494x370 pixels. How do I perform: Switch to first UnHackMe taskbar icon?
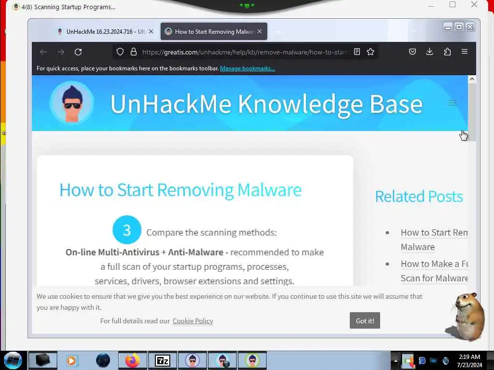click(x=192, y=360)
